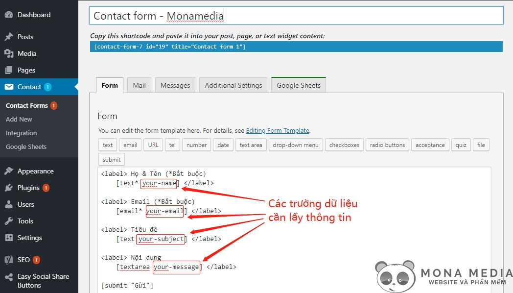Screen dimensions: 513x293
Task: Insert a drop-down menu tag
Action: (295, 145)
